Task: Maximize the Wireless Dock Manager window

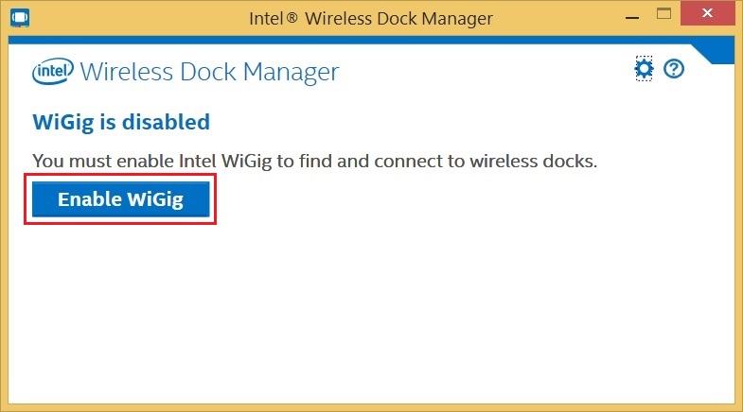Action: tap(663, 15)
